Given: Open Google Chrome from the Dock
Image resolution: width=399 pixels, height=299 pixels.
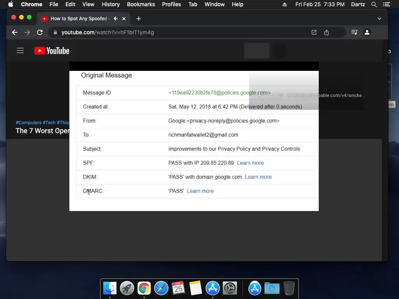Looking at the screenshot, I should coord(144,288).
